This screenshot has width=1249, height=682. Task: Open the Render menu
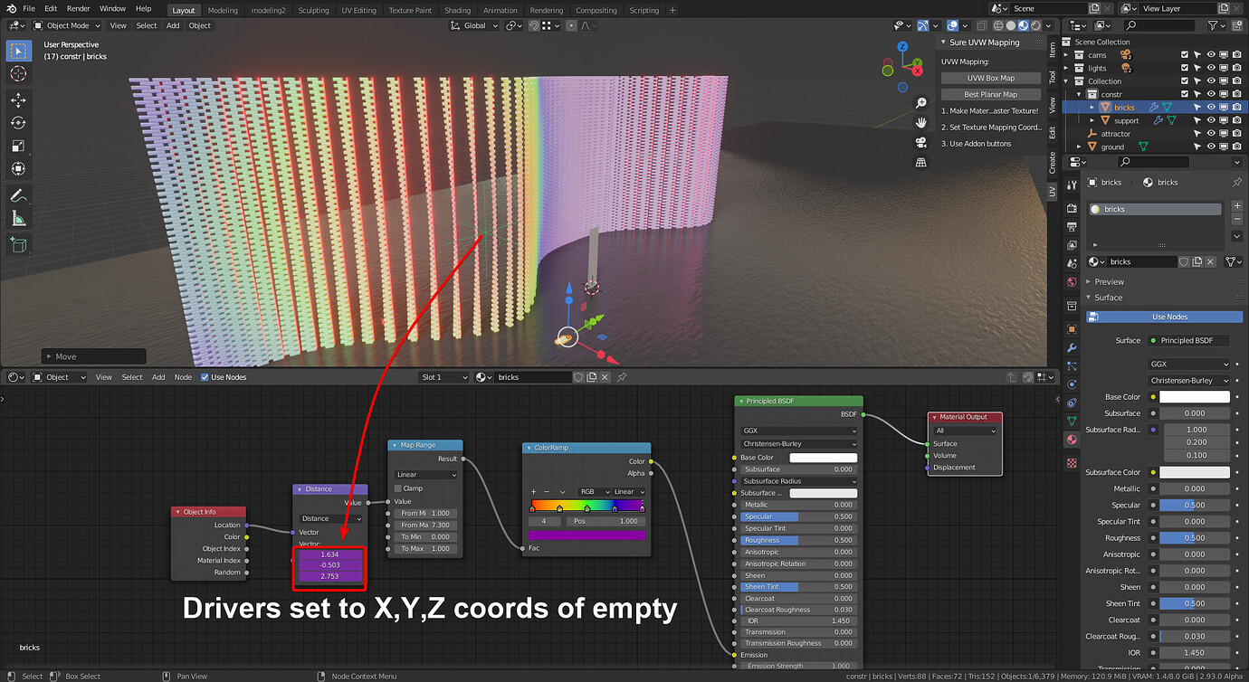coord(79,8)
